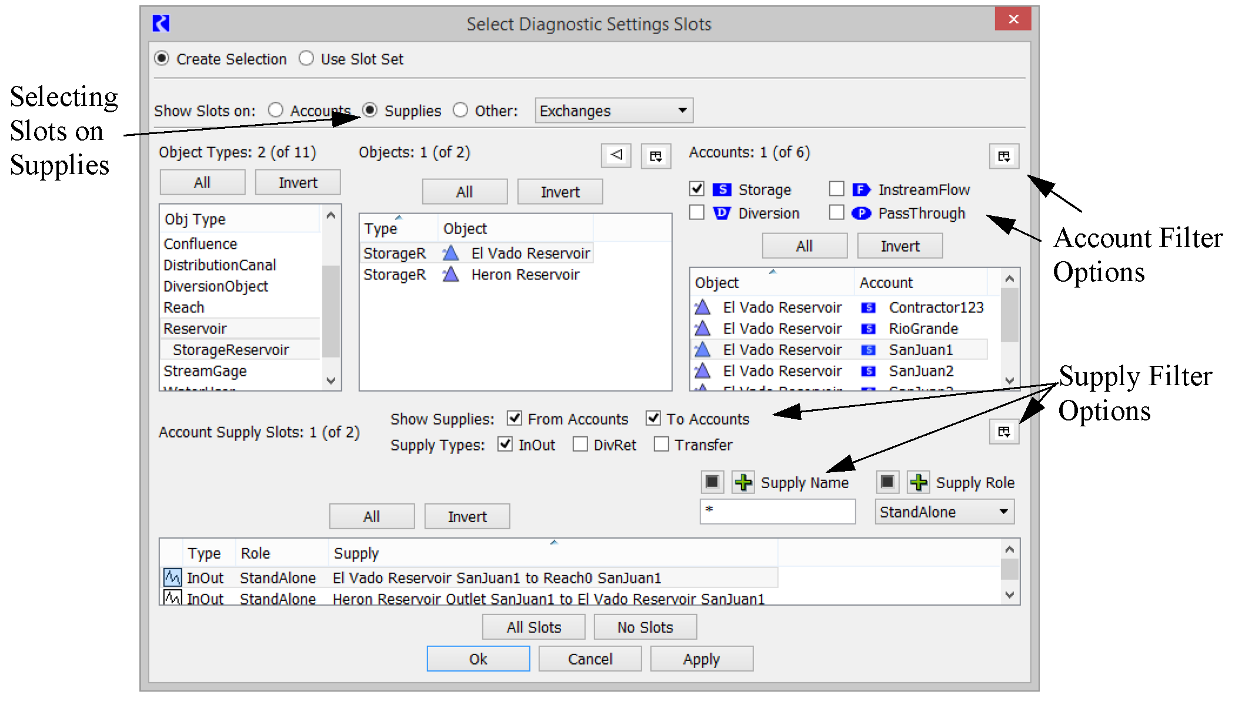The height and width of the screenshot is (701, 1235).
Task: Open the supply slots filter options icon
Action: pyautogui.click(x=1003, y=432)
